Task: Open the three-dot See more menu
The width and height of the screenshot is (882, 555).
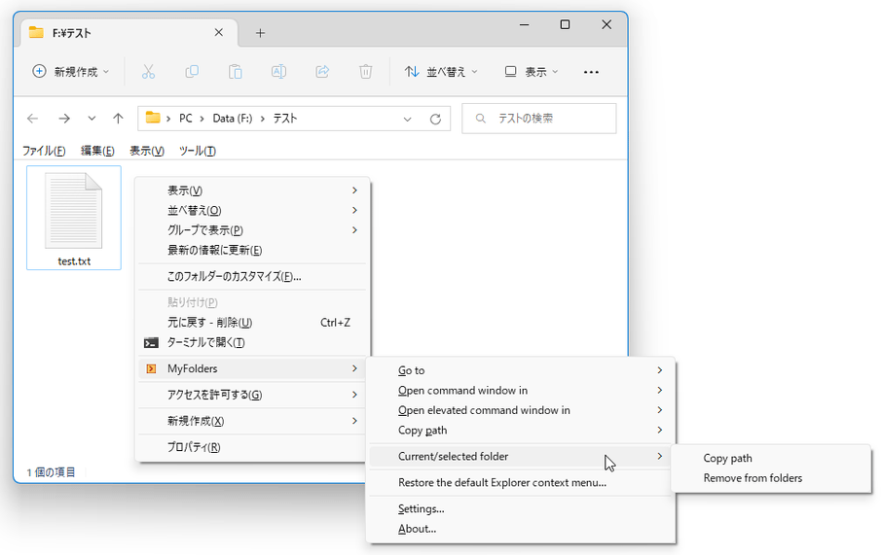Action: tap(591, 72)
